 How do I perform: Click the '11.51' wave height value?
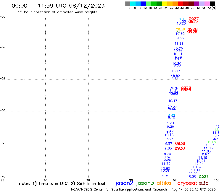tap(193, 173)
